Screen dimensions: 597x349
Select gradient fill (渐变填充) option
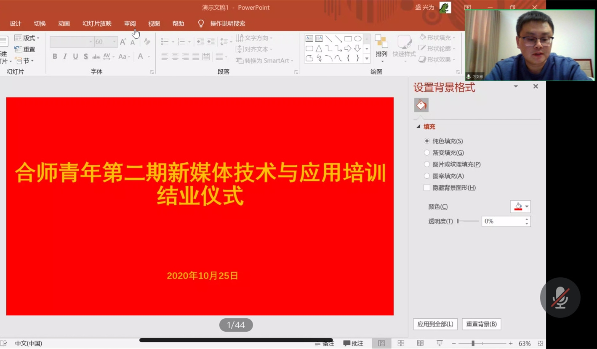click(x=427, y=153)
